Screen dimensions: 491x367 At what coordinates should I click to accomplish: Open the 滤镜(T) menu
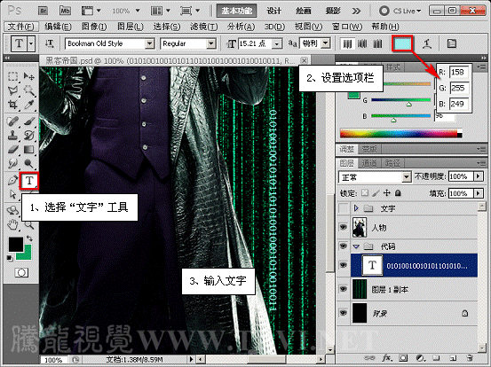click(x=204, y=27)
